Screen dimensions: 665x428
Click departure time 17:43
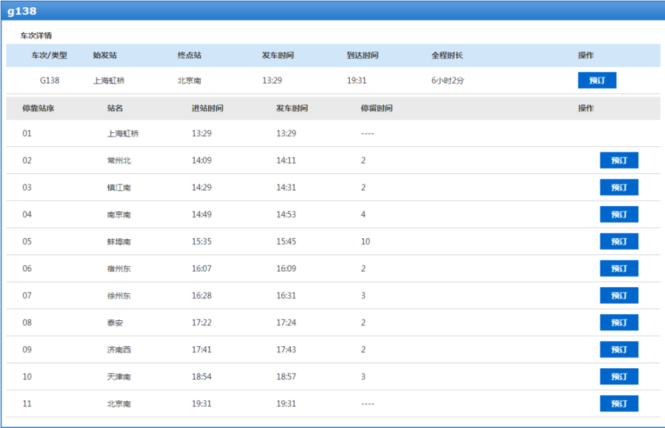click(286, 350)
